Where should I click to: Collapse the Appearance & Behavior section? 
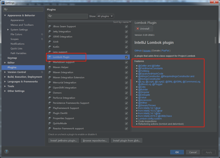coord(5,15)
